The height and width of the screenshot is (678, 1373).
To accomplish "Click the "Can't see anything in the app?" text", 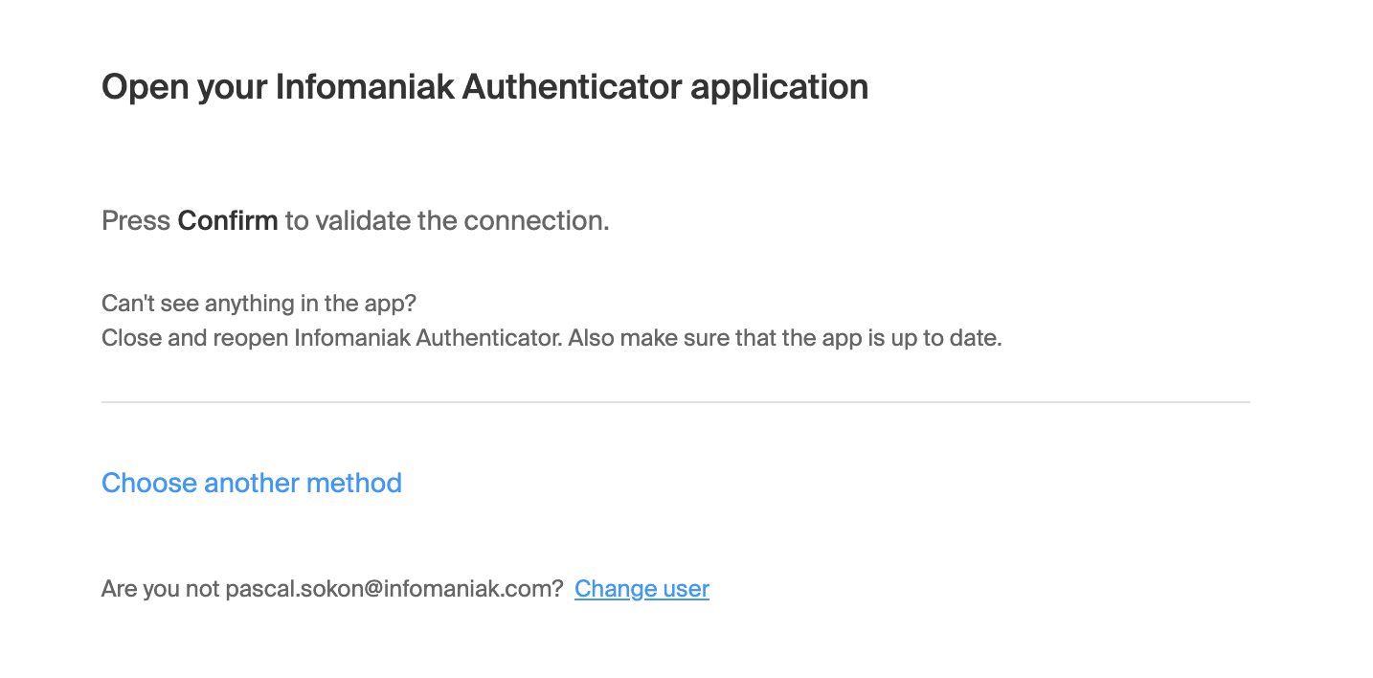I will pos(259,304).
